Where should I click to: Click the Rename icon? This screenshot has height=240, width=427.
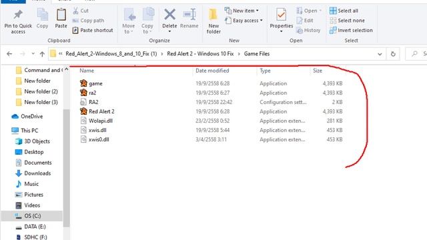[189, 15]
